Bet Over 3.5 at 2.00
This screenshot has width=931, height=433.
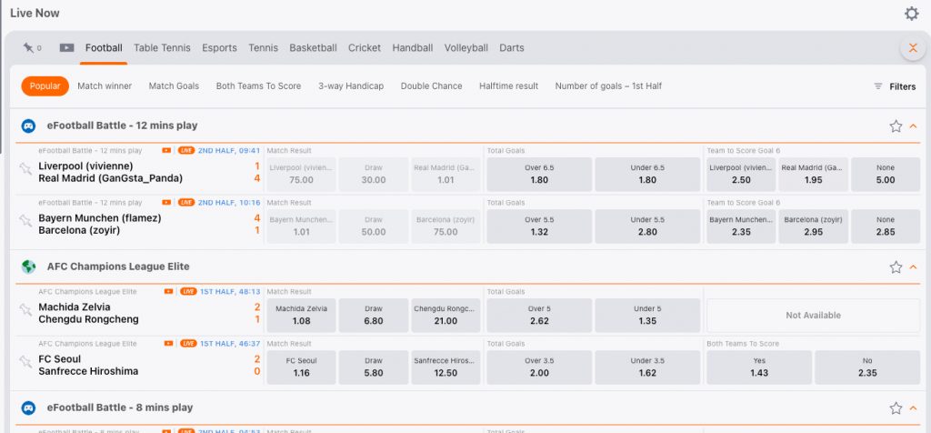coord(539,368)
